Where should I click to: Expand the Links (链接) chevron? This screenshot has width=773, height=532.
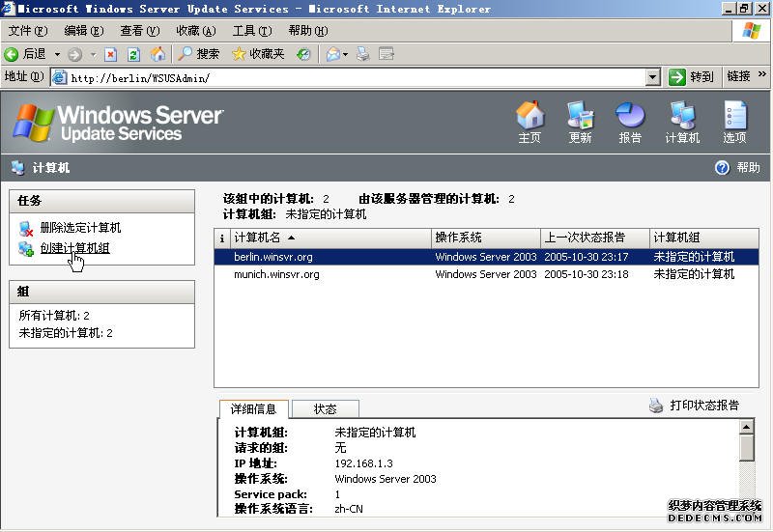coord(762,74)
